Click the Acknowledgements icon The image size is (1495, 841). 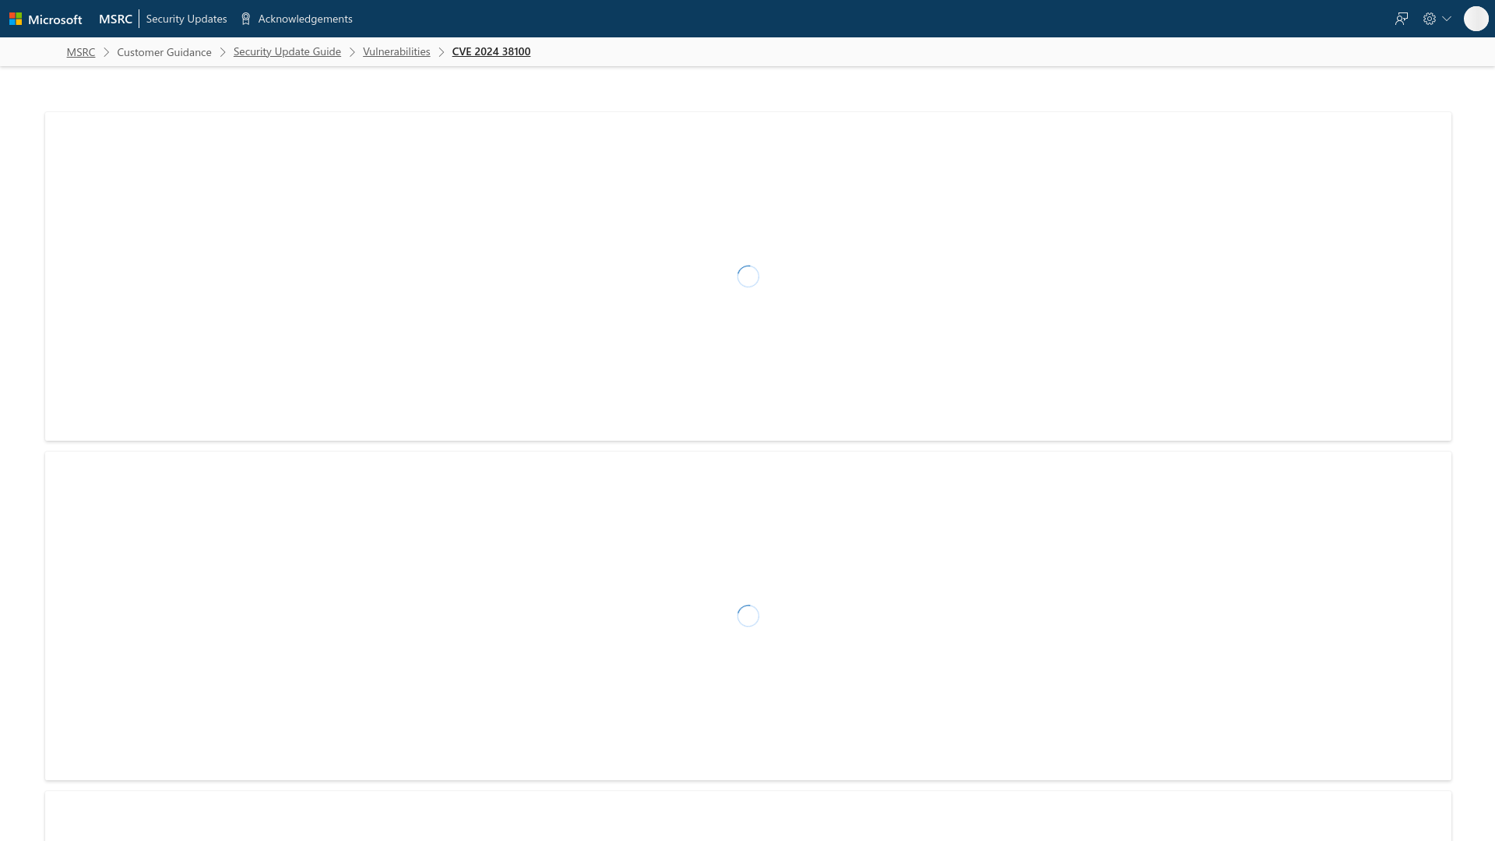(x=245, y=19)
